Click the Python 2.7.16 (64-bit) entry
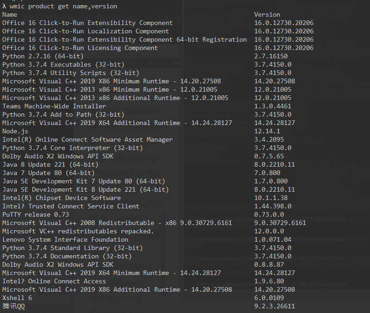Image resolution: width=370 pixels, height=313 pixels. [x=43, y=56]
